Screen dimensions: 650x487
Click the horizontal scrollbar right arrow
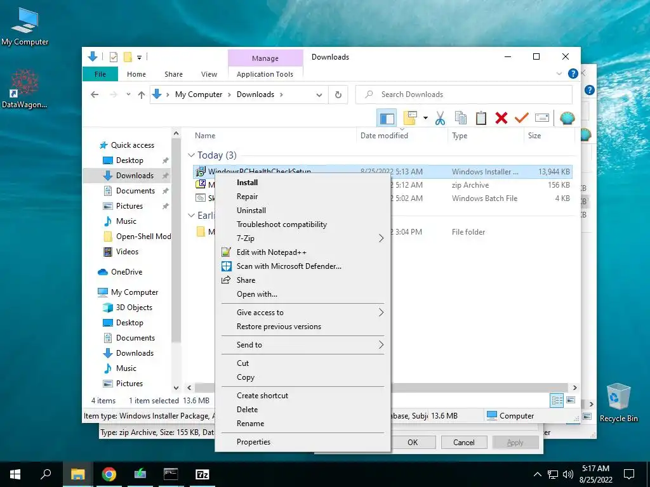tap(574, 388)
